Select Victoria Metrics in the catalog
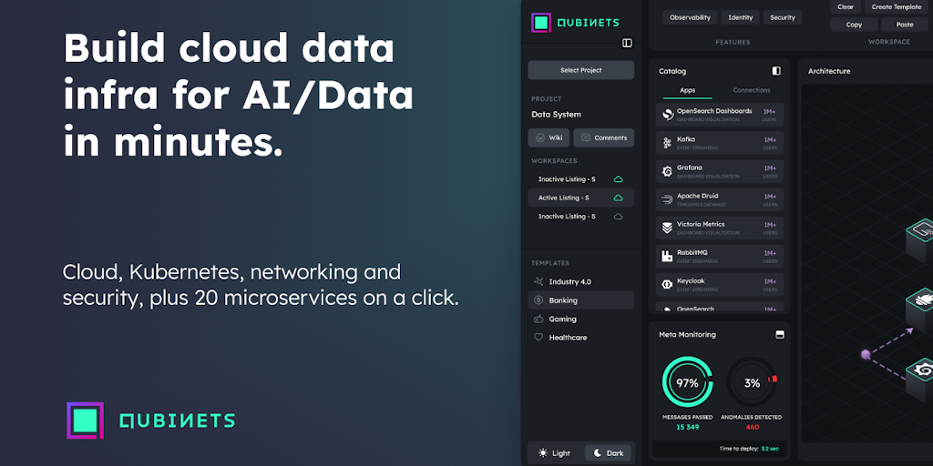The width and height of the screenshot is (933, 466). coord(720,228)
